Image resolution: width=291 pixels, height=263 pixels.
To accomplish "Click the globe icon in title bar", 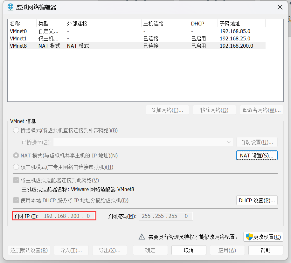I will coord(10,7).
